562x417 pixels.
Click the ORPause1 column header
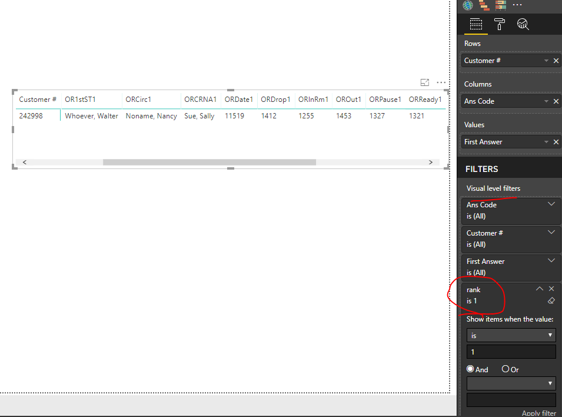click(x=385, y=100)
